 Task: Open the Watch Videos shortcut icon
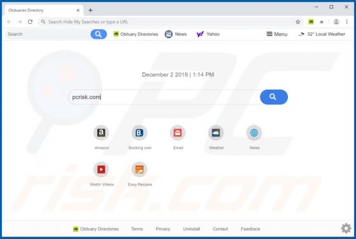click(x=101, y=169)
